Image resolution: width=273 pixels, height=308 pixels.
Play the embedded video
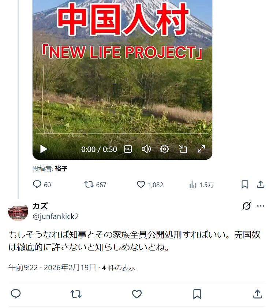[44, 149]
